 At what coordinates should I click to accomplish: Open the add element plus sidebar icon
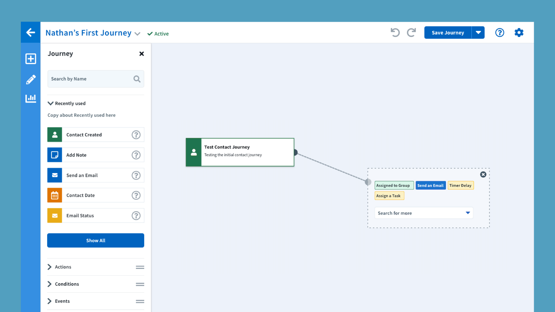pos(31,59)
